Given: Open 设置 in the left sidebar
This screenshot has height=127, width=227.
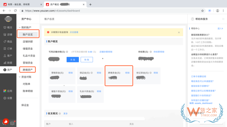Looking at the screenshot, I should 8,98.
